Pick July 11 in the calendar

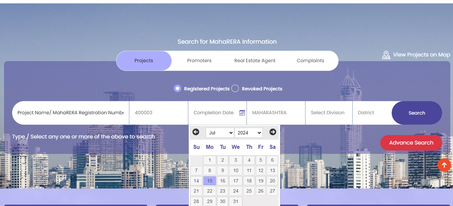pos(249,171)
